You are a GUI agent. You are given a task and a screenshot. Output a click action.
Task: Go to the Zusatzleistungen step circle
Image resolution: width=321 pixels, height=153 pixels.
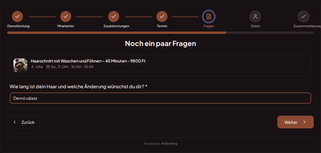(114, 16)
